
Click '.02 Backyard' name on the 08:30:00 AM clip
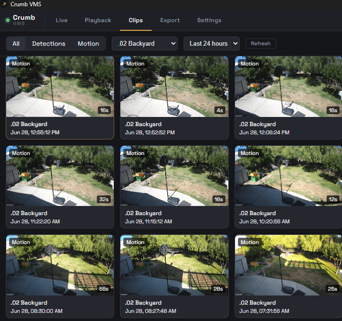[29, 303]
